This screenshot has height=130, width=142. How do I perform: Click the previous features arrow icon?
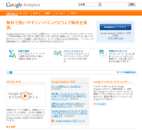(8, 72)
